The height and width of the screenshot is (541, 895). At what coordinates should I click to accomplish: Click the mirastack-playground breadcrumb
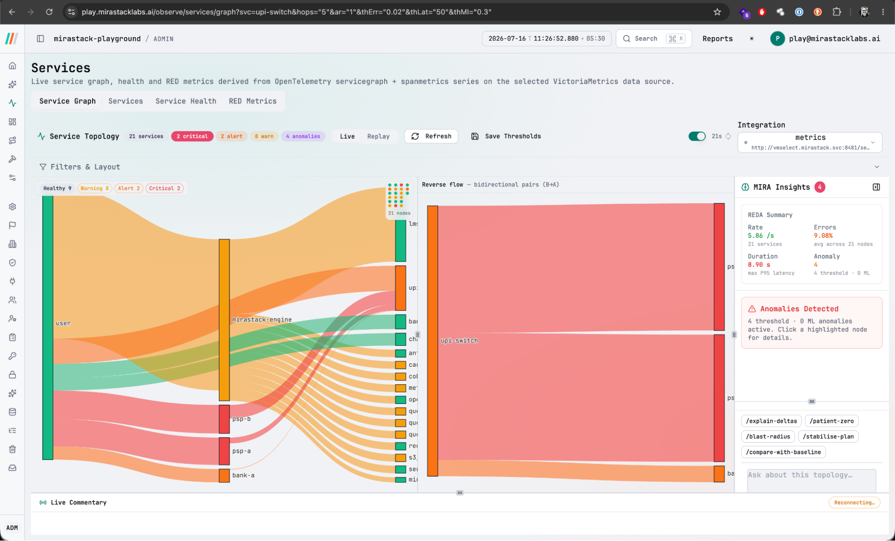(97, 39)
